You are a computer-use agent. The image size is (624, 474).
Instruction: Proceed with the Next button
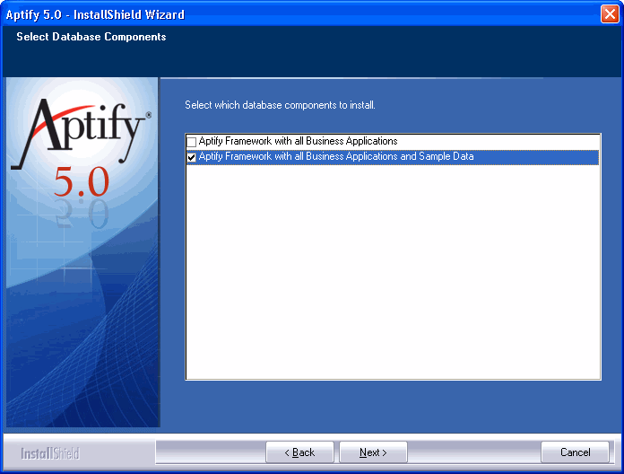373,452
